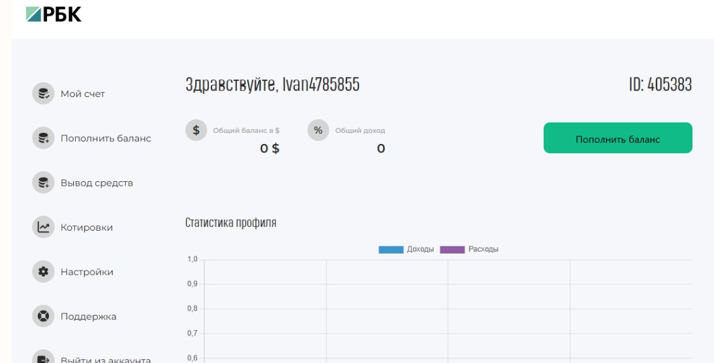
Task: Click the Настройки gear icon
Action: 43,272
